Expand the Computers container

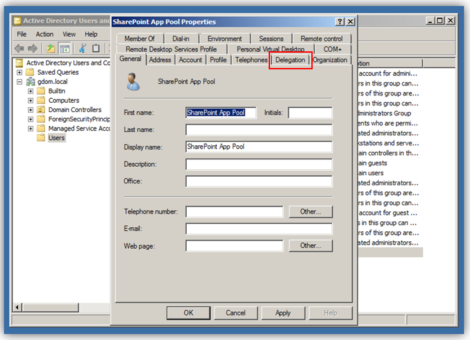pos(31,101)
